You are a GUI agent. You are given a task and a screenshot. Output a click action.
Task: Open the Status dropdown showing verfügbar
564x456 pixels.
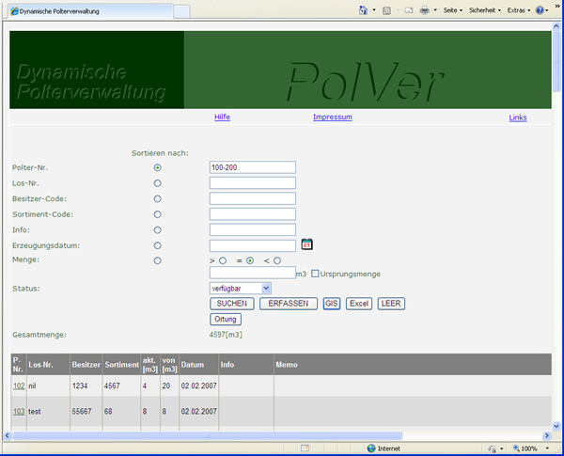[241, 289]
